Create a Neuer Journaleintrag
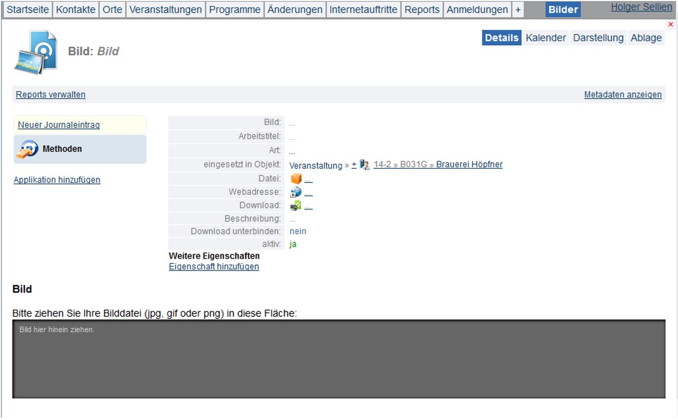Viewport: 678px width, 420px height. coord(59,125)
